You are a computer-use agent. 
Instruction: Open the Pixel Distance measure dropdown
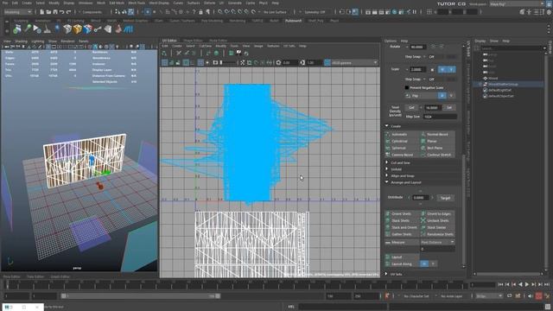pos(437,242)
